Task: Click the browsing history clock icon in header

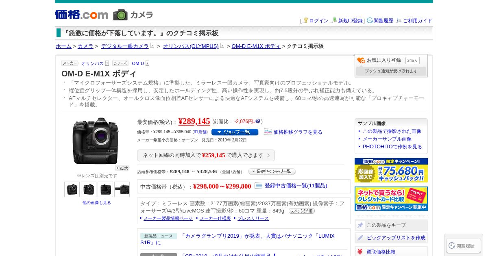Action: [370, 20]
